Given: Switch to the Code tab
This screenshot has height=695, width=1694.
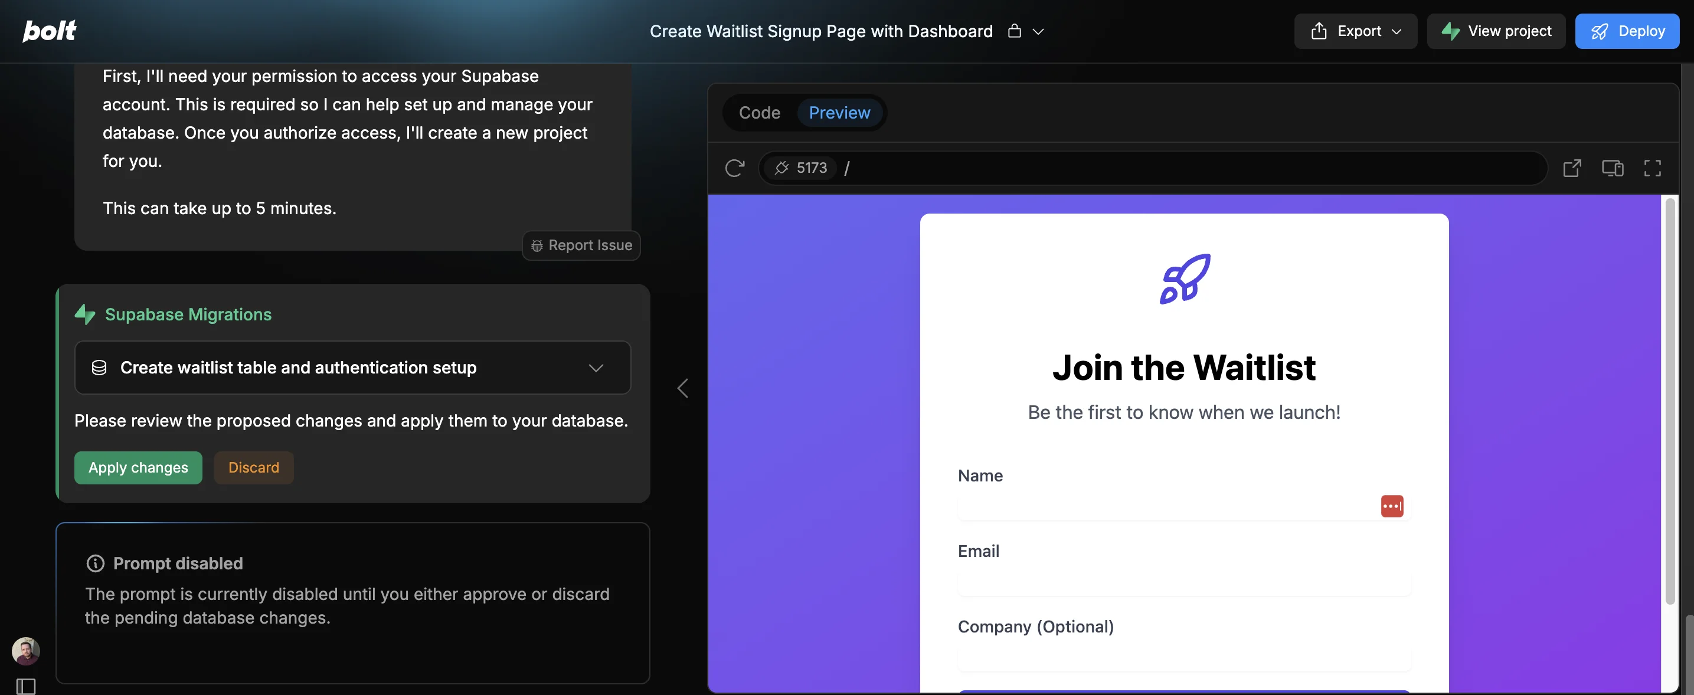Looking at the screenshot, I should click(759, 113).
